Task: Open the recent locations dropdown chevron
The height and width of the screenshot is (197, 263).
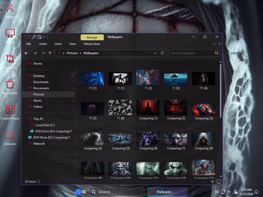Action: click(43, 53)
